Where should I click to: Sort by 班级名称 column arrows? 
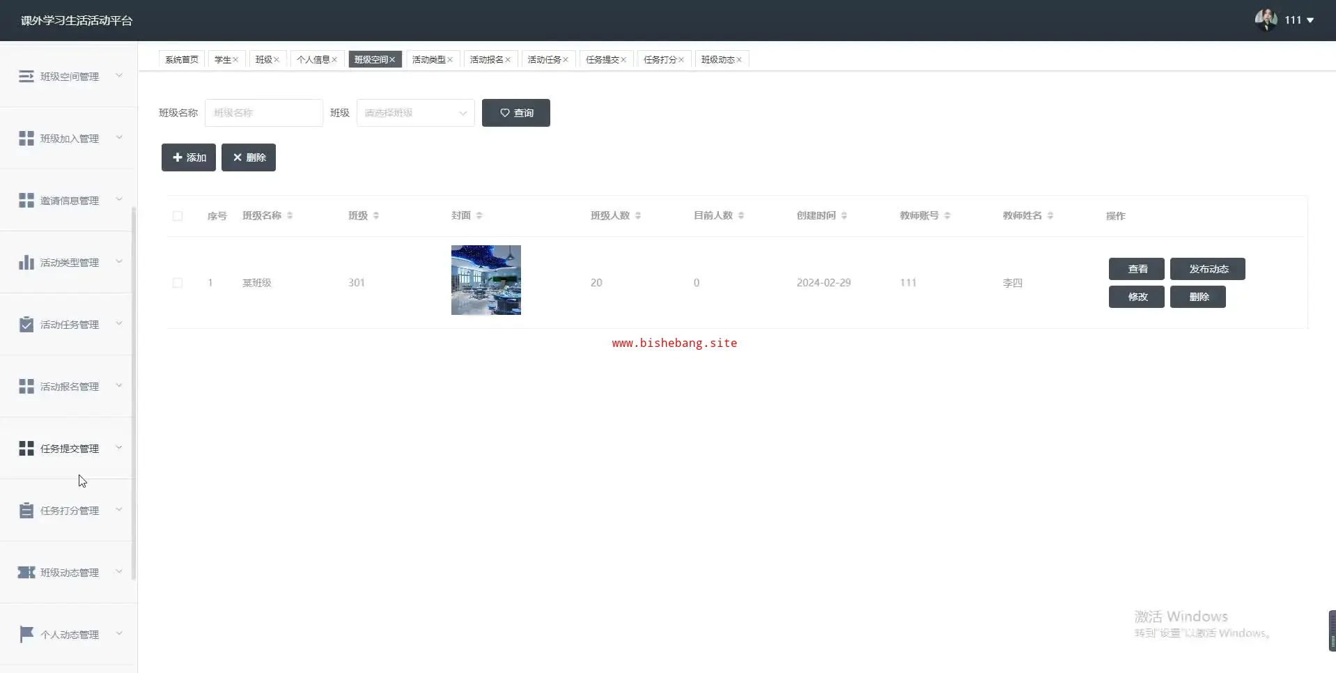click(x=290, y=216)
